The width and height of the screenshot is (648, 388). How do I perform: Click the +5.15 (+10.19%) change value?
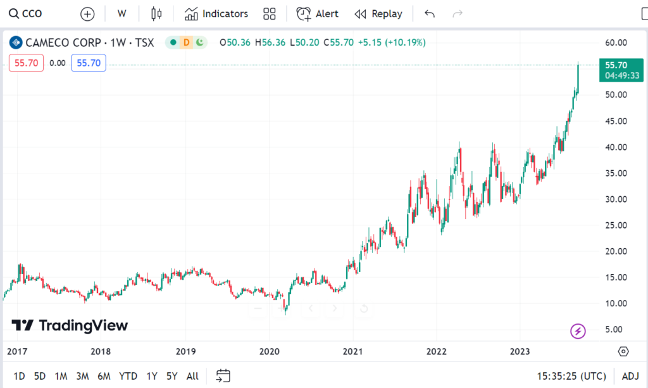(x=391, y=42)
